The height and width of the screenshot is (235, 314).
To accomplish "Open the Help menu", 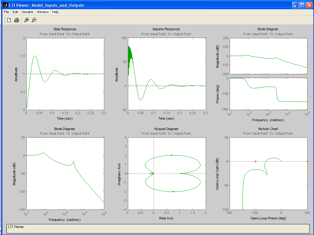I will coord(56,12).
